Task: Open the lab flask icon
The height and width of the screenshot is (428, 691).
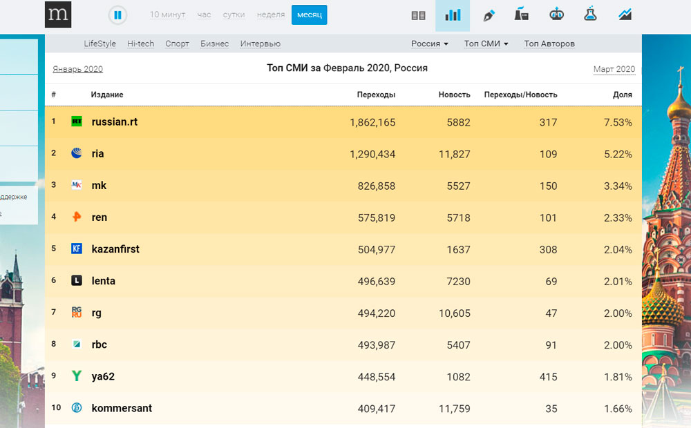Action: 590,14
